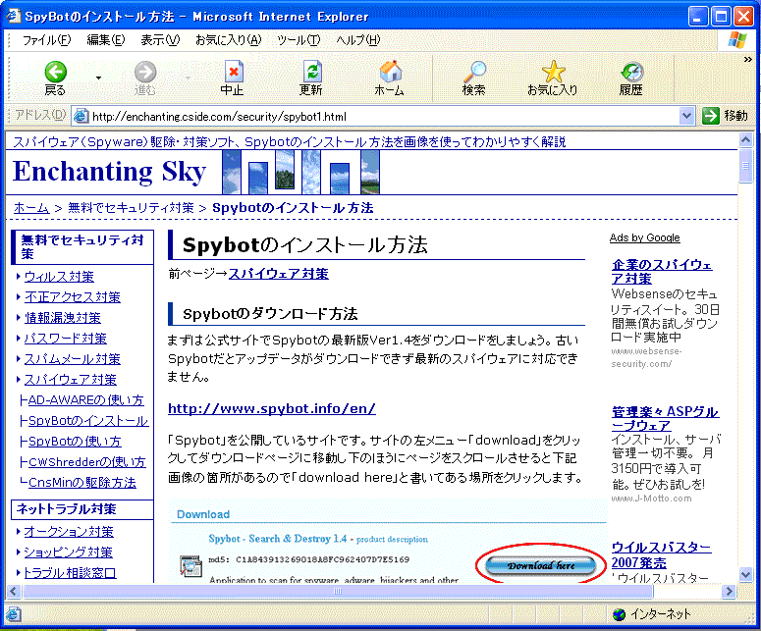Open AD-AWAREの使い方 sidebar link
The width and height of the screenshot is (761, 631).
pos(85,400)
